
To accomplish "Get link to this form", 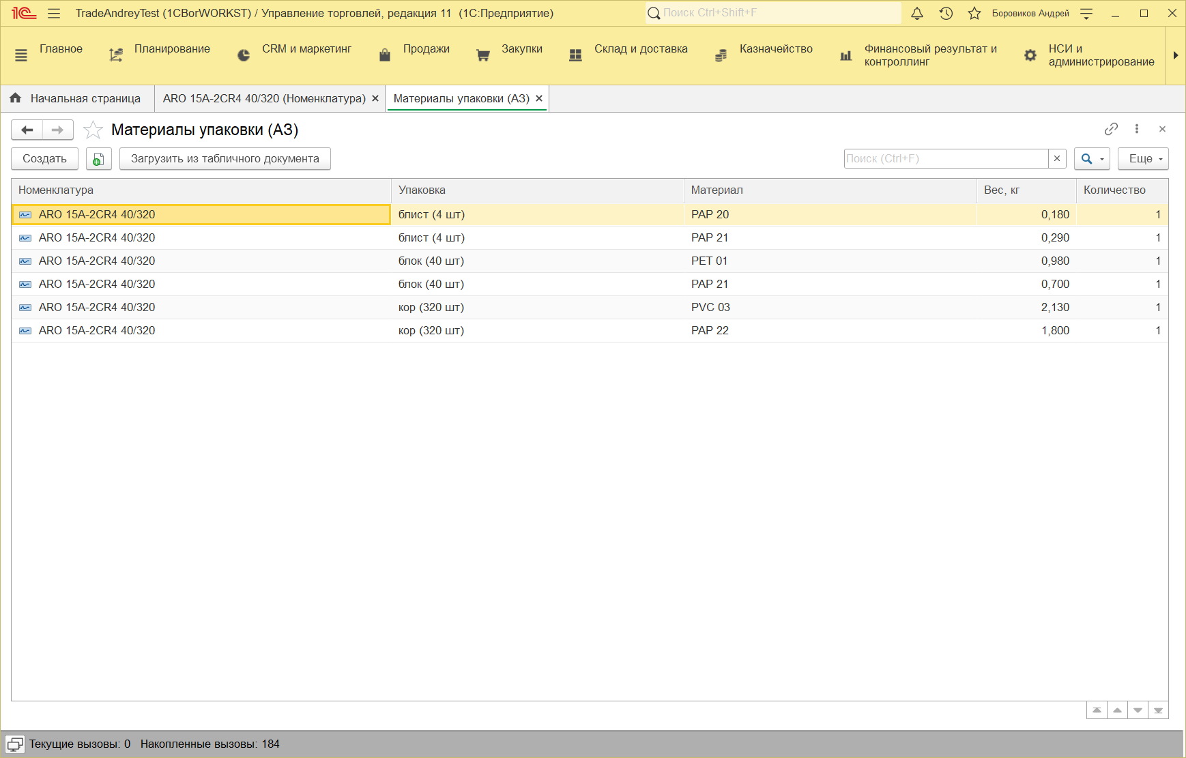I will pyautogui.click(x=1111, y=129).
